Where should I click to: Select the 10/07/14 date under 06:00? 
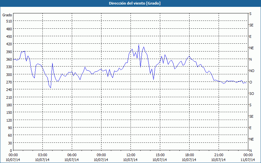coord(71,160)
